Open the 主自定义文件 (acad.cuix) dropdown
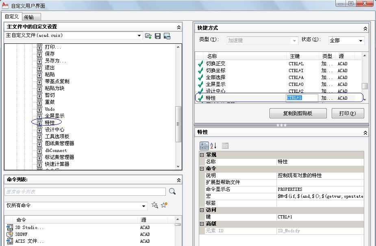Image resolution: width=376 pixels, height=246 pixels. 139,36
